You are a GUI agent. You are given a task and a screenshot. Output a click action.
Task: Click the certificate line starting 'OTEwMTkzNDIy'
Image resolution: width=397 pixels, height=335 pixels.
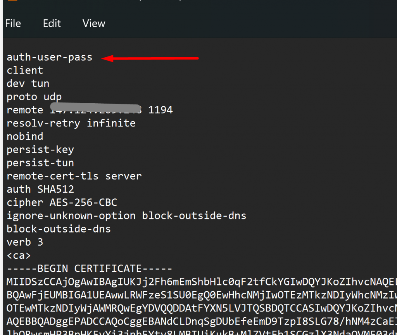[202, 308]
